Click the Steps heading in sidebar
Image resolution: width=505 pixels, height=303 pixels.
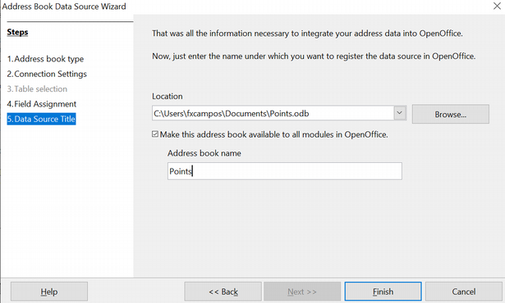pos(17,32)
